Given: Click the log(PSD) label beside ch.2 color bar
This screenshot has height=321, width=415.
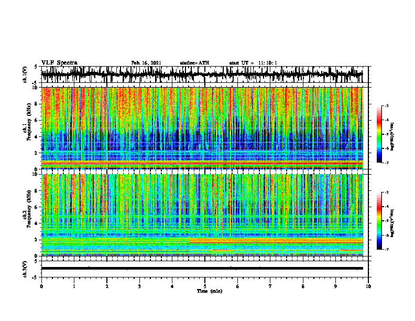Looking at the screenshot, I should (392, 223).
